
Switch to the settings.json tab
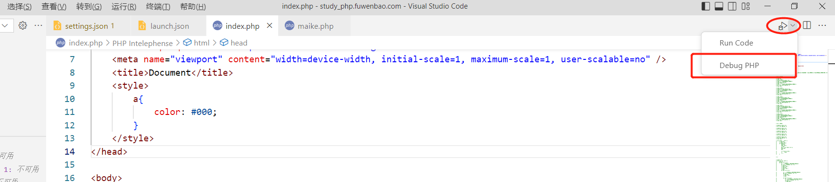88,26
